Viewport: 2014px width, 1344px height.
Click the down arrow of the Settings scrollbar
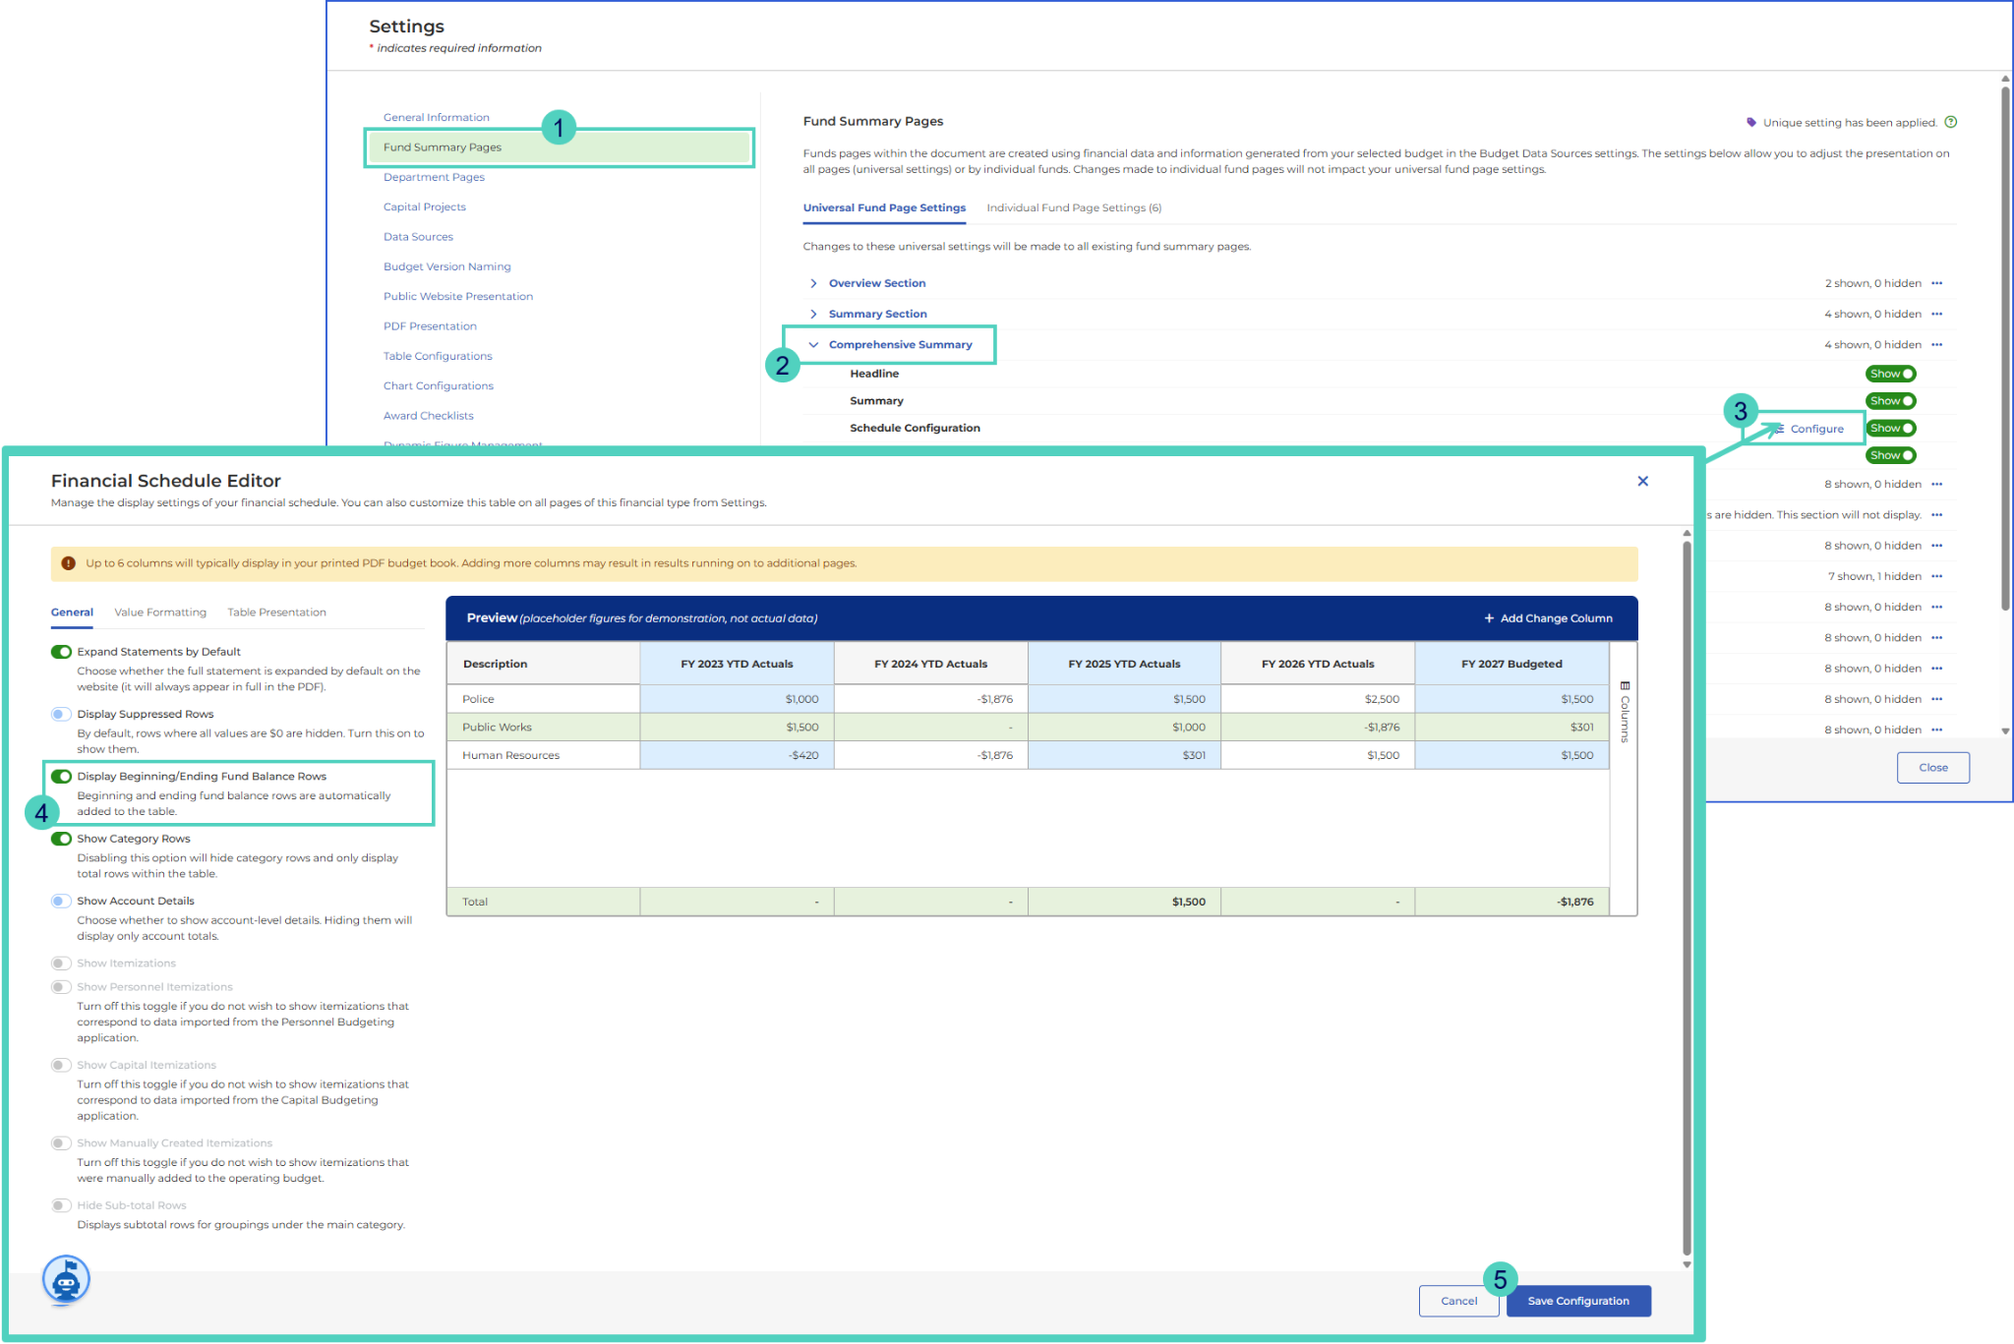(x=2005, y=731)
